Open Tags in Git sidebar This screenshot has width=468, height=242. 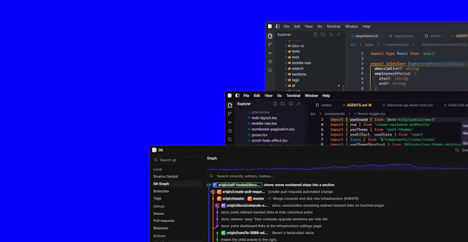tap(157, 198)
